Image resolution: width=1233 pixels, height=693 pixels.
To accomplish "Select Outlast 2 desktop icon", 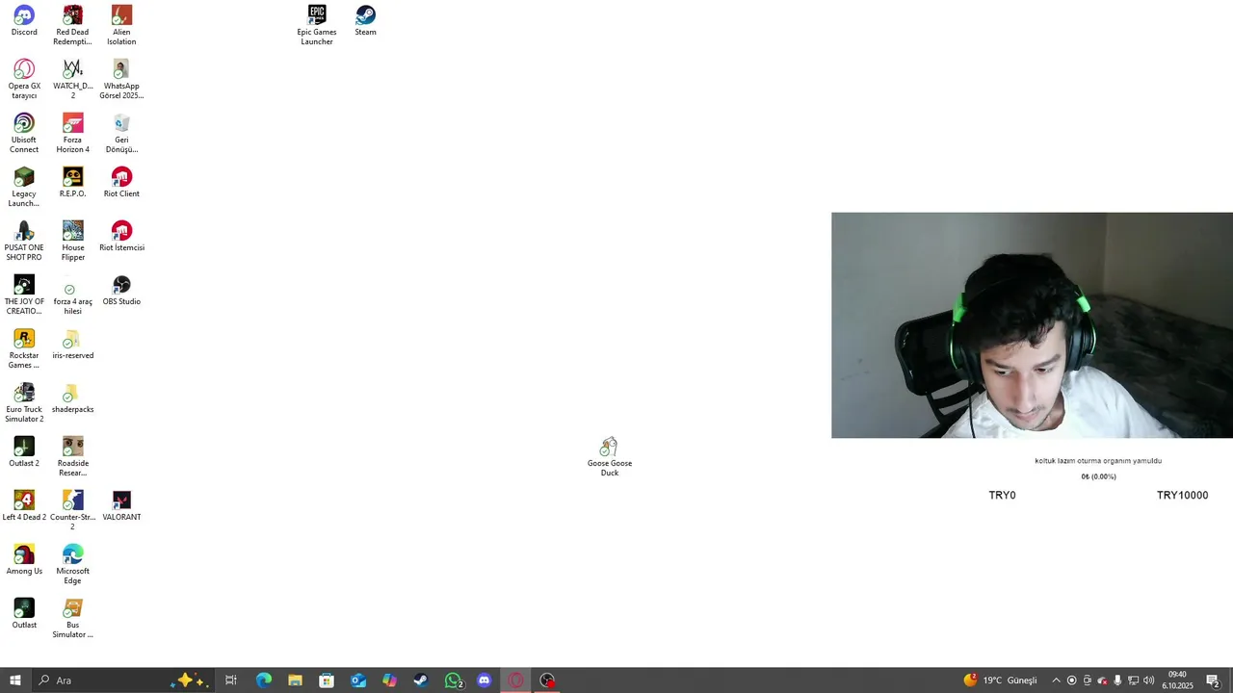I will pyautogui.click(x=24, y=451).
